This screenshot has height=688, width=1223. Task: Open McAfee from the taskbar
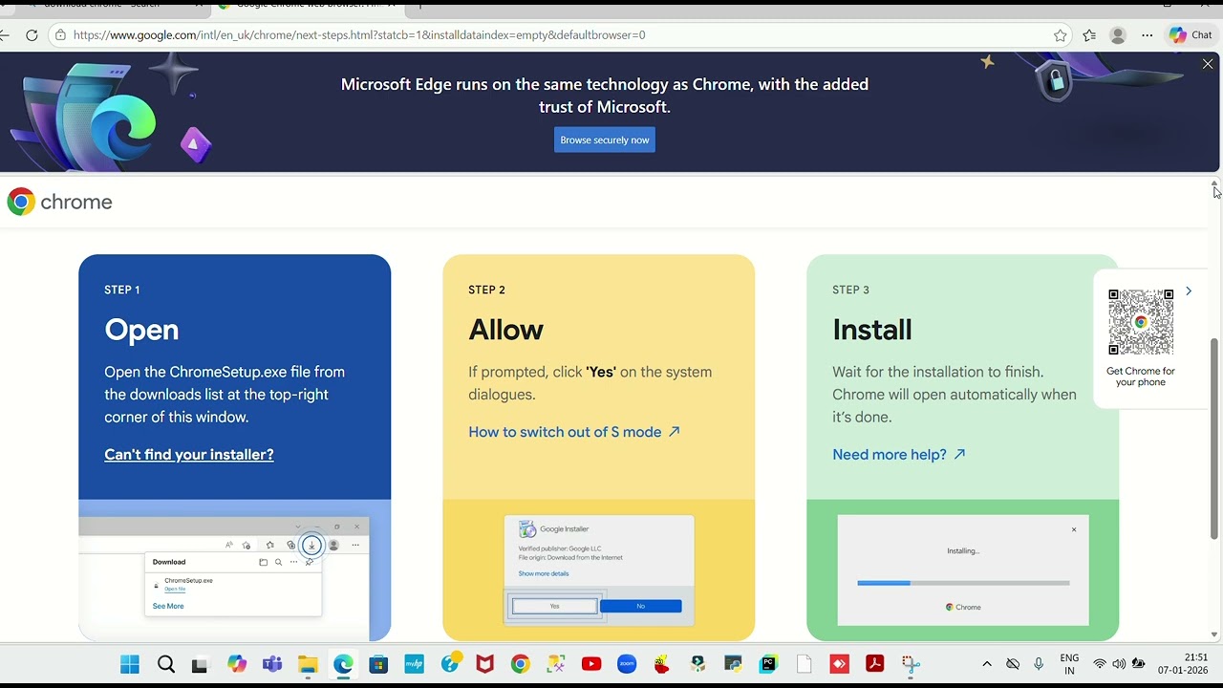[x=485, y=664]
